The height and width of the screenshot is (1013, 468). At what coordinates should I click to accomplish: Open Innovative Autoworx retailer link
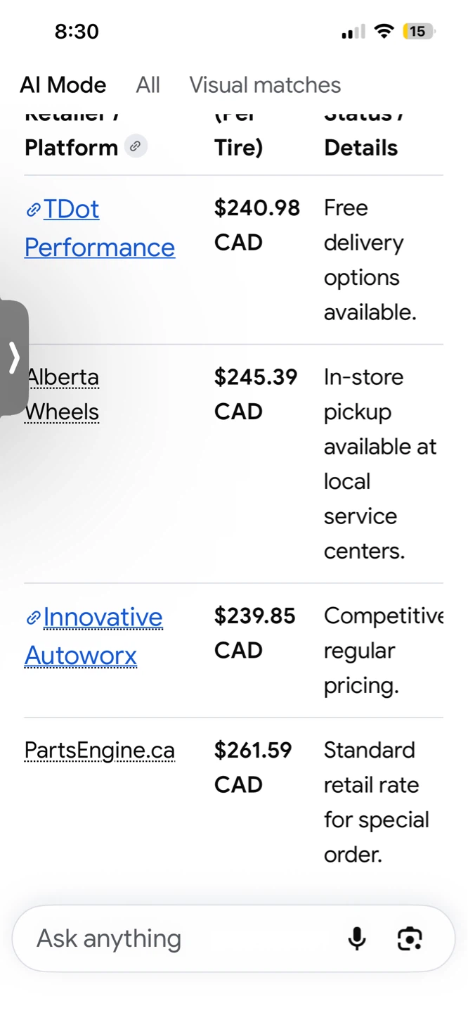[93, 636]
